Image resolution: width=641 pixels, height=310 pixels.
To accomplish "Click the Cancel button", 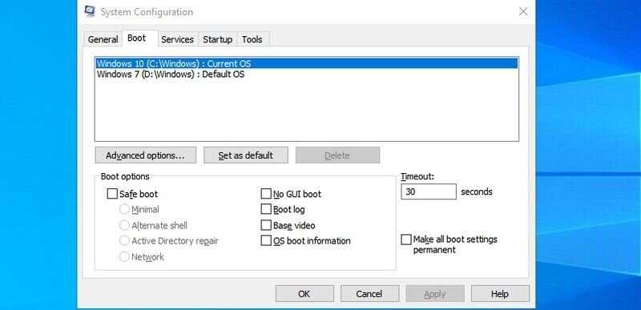I will [369, 294].
